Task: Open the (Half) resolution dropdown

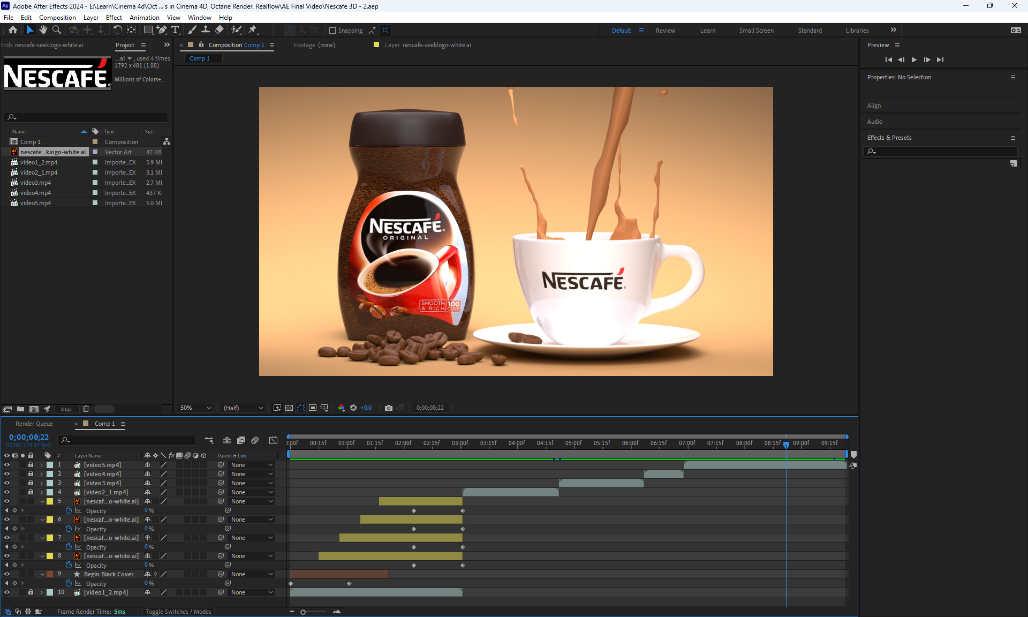Action: coord(244,408)
